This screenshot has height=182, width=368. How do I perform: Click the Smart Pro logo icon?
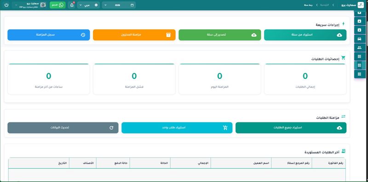[x=361, y=5]
